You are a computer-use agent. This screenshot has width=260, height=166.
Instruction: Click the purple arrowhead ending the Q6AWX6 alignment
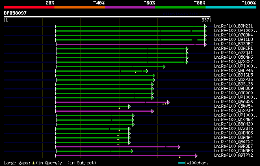(169, 102)
